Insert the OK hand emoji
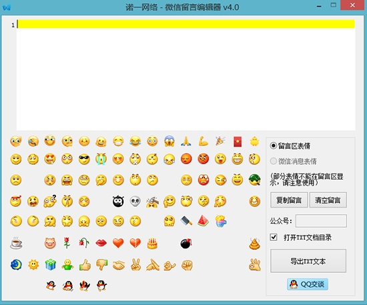This screenshot has height=305, width=367. pyautogui.click(x=255, y=265)
